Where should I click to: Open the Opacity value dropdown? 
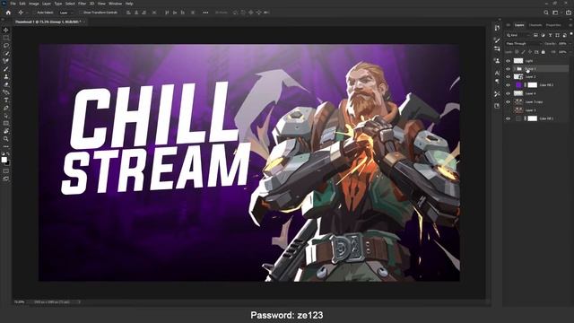[x=570, y=44]
